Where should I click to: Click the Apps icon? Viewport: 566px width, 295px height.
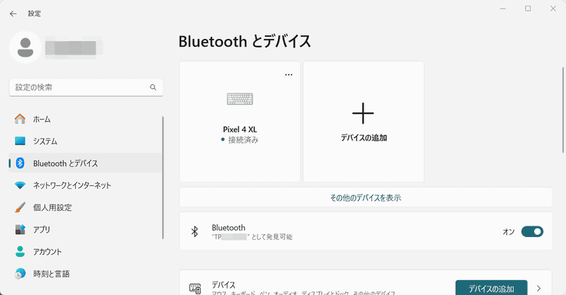[x=20, y=229]
